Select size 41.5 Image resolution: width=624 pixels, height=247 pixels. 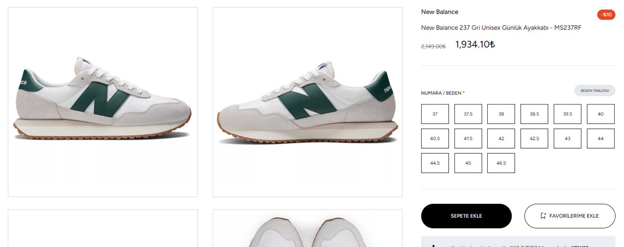tap(468, 138)
